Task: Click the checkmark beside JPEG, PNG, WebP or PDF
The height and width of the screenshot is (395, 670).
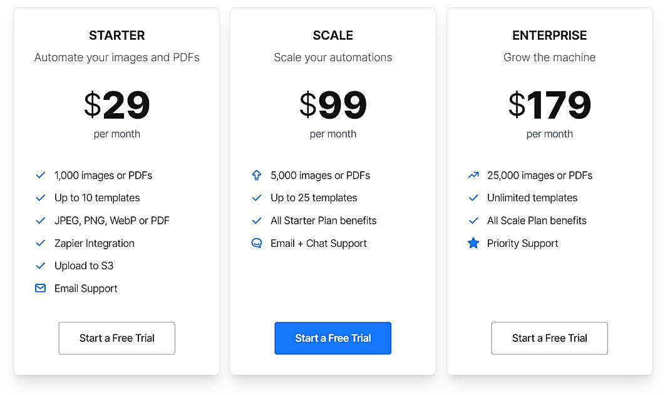Action: [x=40, y=220]
